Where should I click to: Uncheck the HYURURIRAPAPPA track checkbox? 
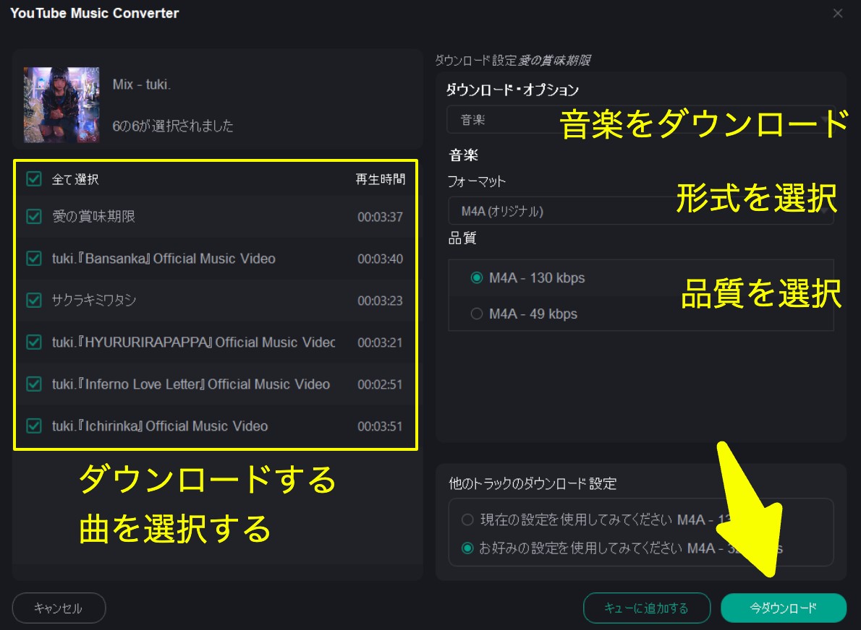click(34, 342)
